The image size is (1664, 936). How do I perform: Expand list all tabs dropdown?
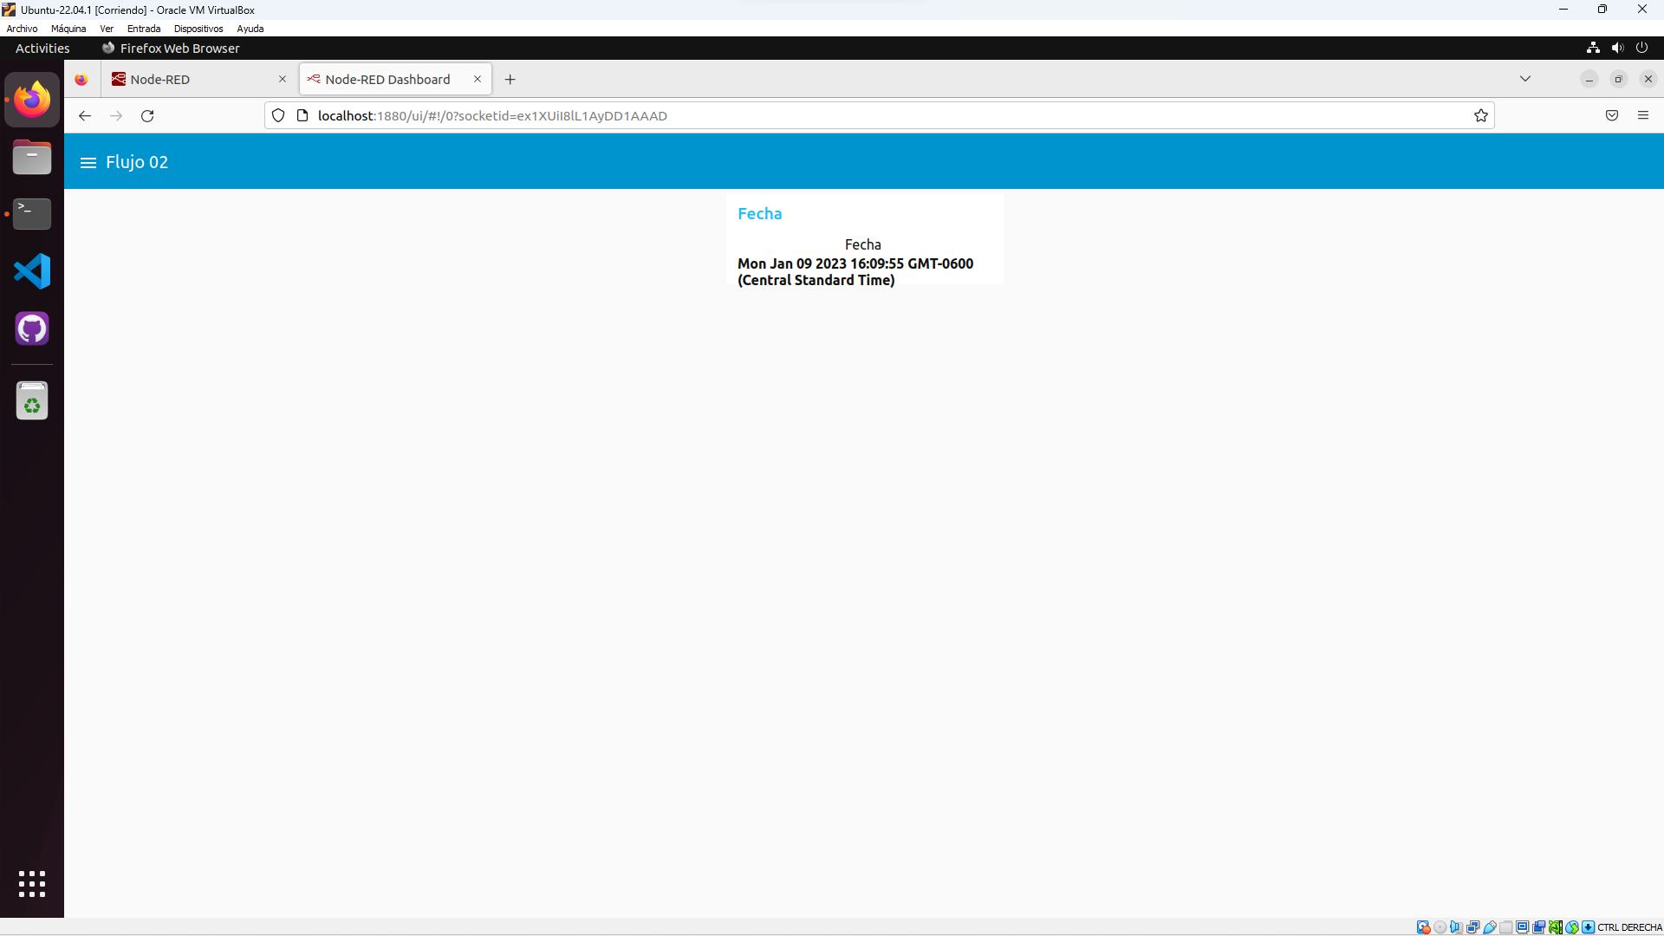(1525, 79)
